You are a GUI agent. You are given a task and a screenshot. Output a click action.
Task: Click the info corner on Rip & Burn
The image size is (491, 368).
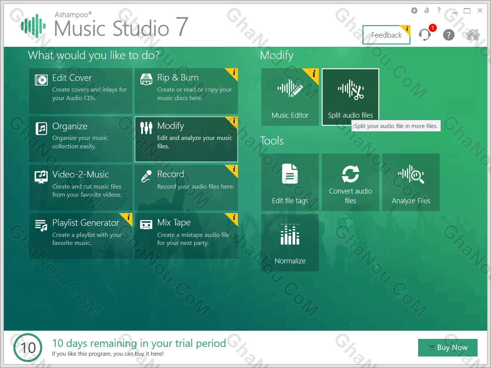pos(233,73)
